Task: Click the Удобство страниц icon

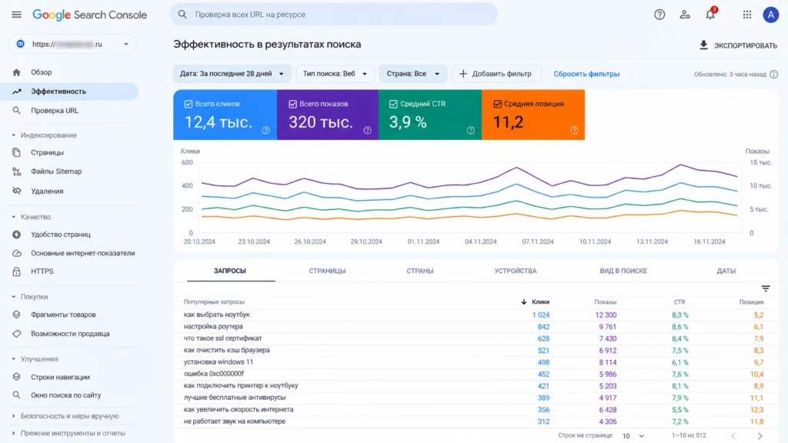Action: (x=17, y=234)
